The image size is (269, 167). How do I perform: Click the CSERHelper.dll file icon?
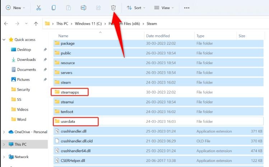click(x=57, y=161)
